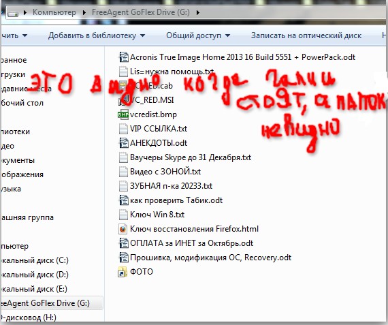This screenshot has height=325, width=388.
Task: Click the Прошивка, модификация ОС .odt icon
Action: click(123, 258)
